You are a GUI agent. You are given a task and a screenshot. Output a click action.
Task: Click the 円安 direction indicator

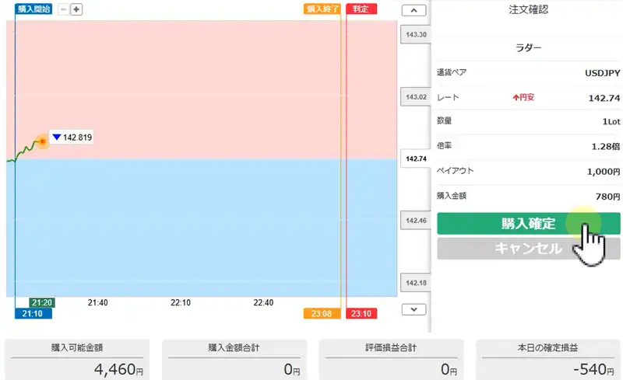[x=523, y=97]
